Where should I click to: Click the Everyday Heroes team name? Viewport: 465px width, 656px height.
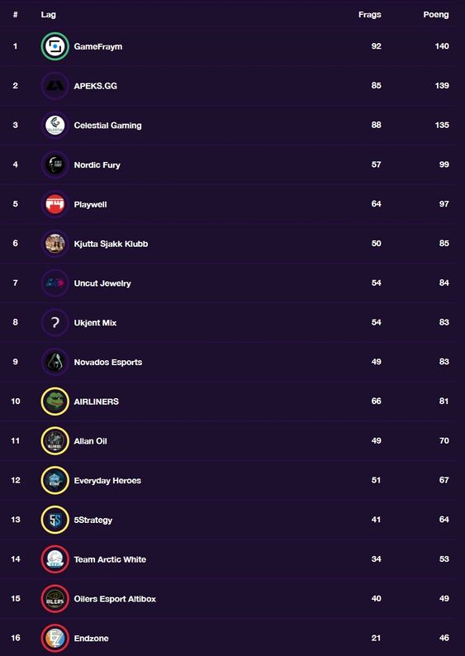107,480
